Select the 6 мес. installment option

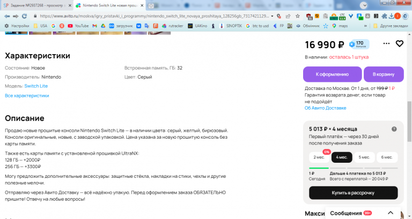[387, 157]
